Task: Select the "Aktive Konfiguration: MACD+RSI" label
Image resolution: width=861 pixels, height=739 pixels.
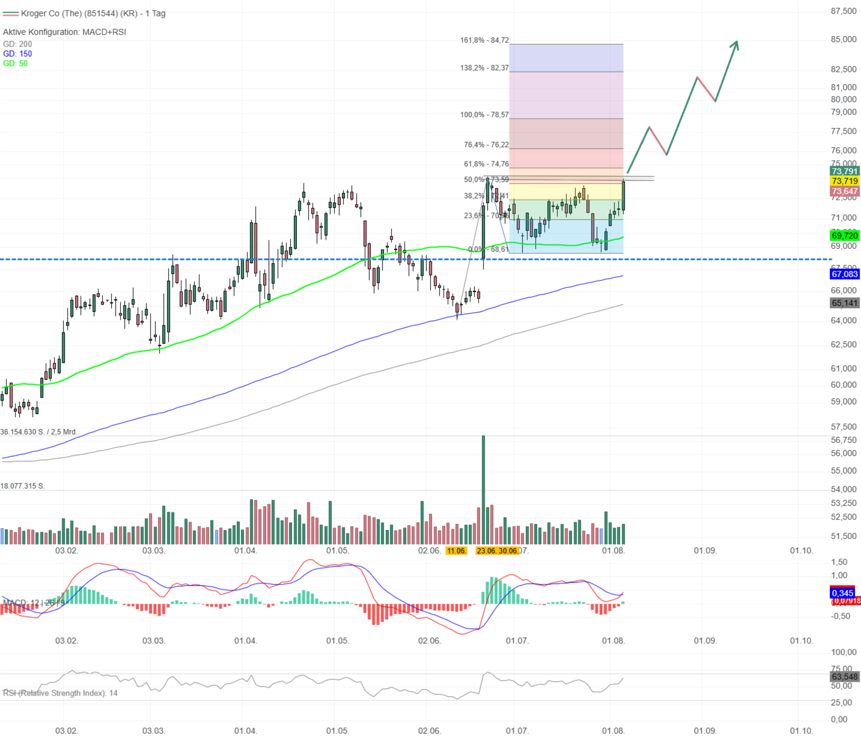Action: (x=64, y=32)
